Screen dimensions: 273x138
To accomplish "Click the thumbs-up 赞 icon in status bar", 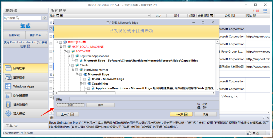I will tap(249, 133).
